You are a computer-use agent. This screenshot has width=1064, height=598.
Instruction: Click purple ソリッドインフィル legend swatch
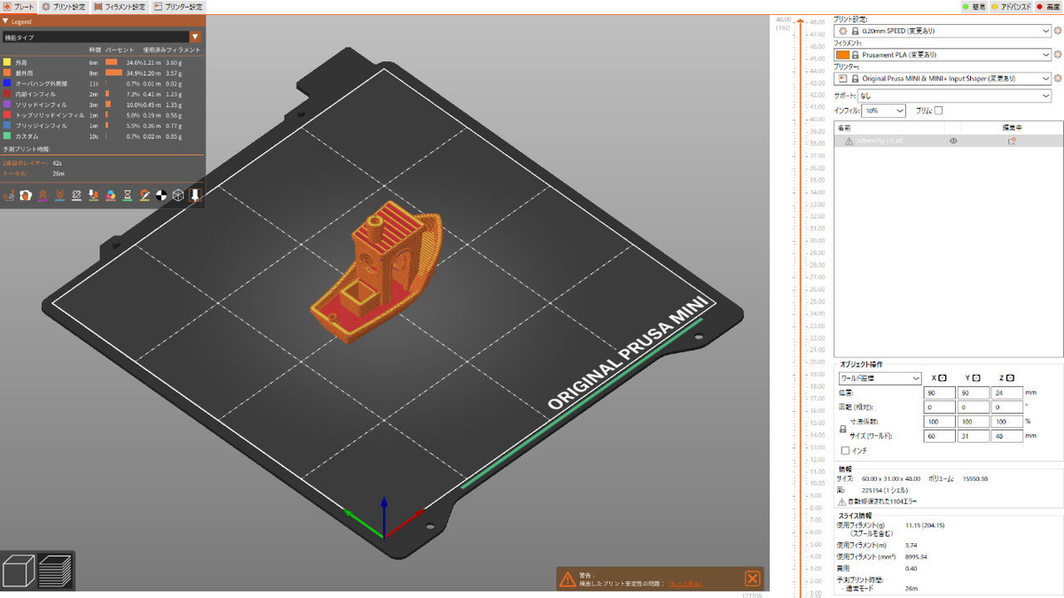(7, 105)
